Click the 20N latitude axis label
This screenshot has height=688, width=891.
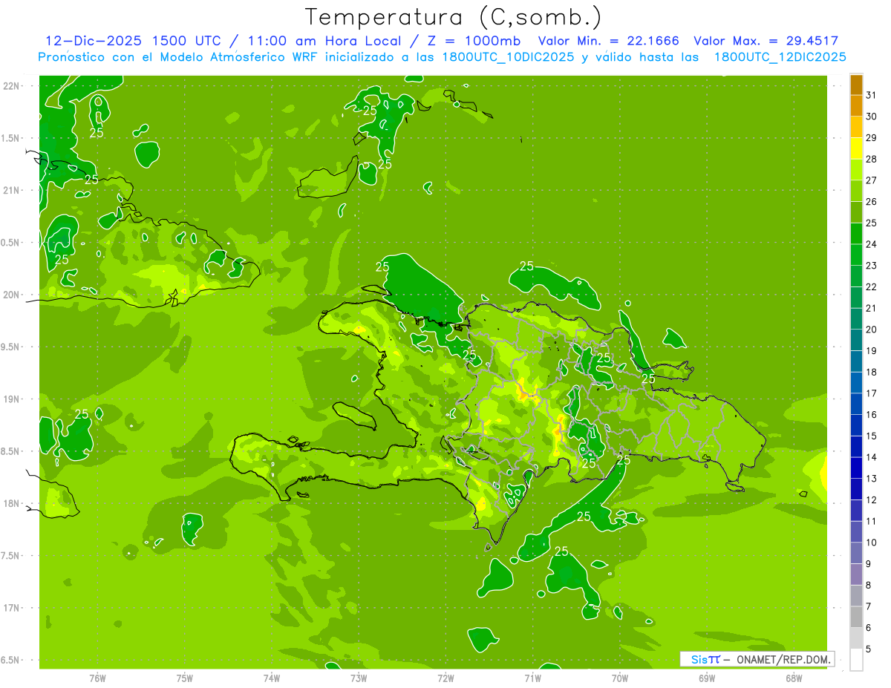pos(11,295)
